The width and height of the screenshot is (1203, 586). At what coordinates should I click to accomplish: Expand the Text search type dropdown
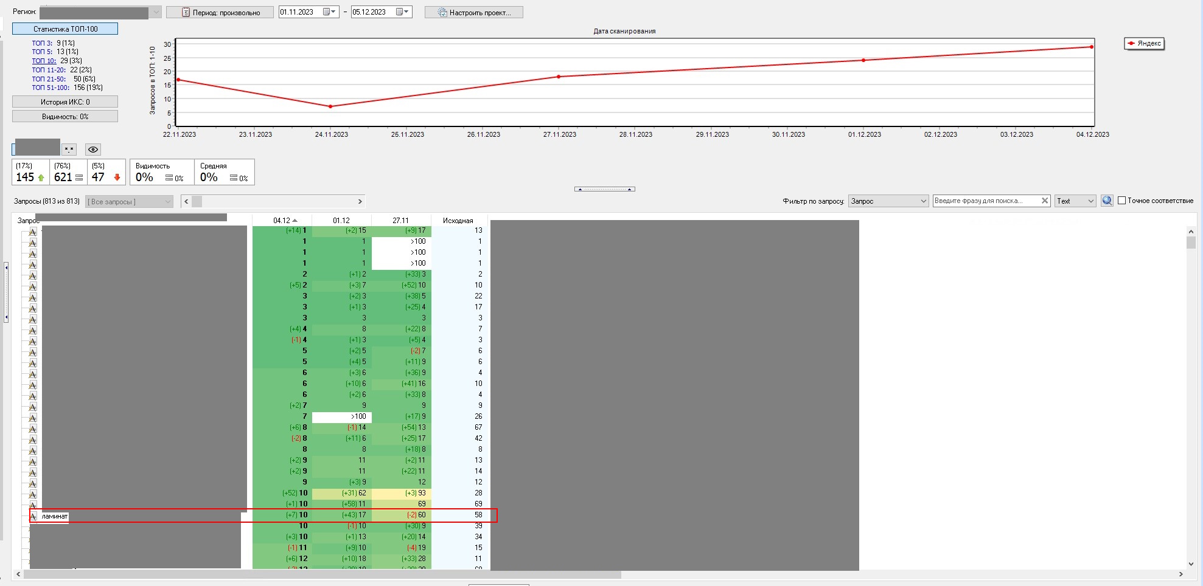(x=1075, y=201)
